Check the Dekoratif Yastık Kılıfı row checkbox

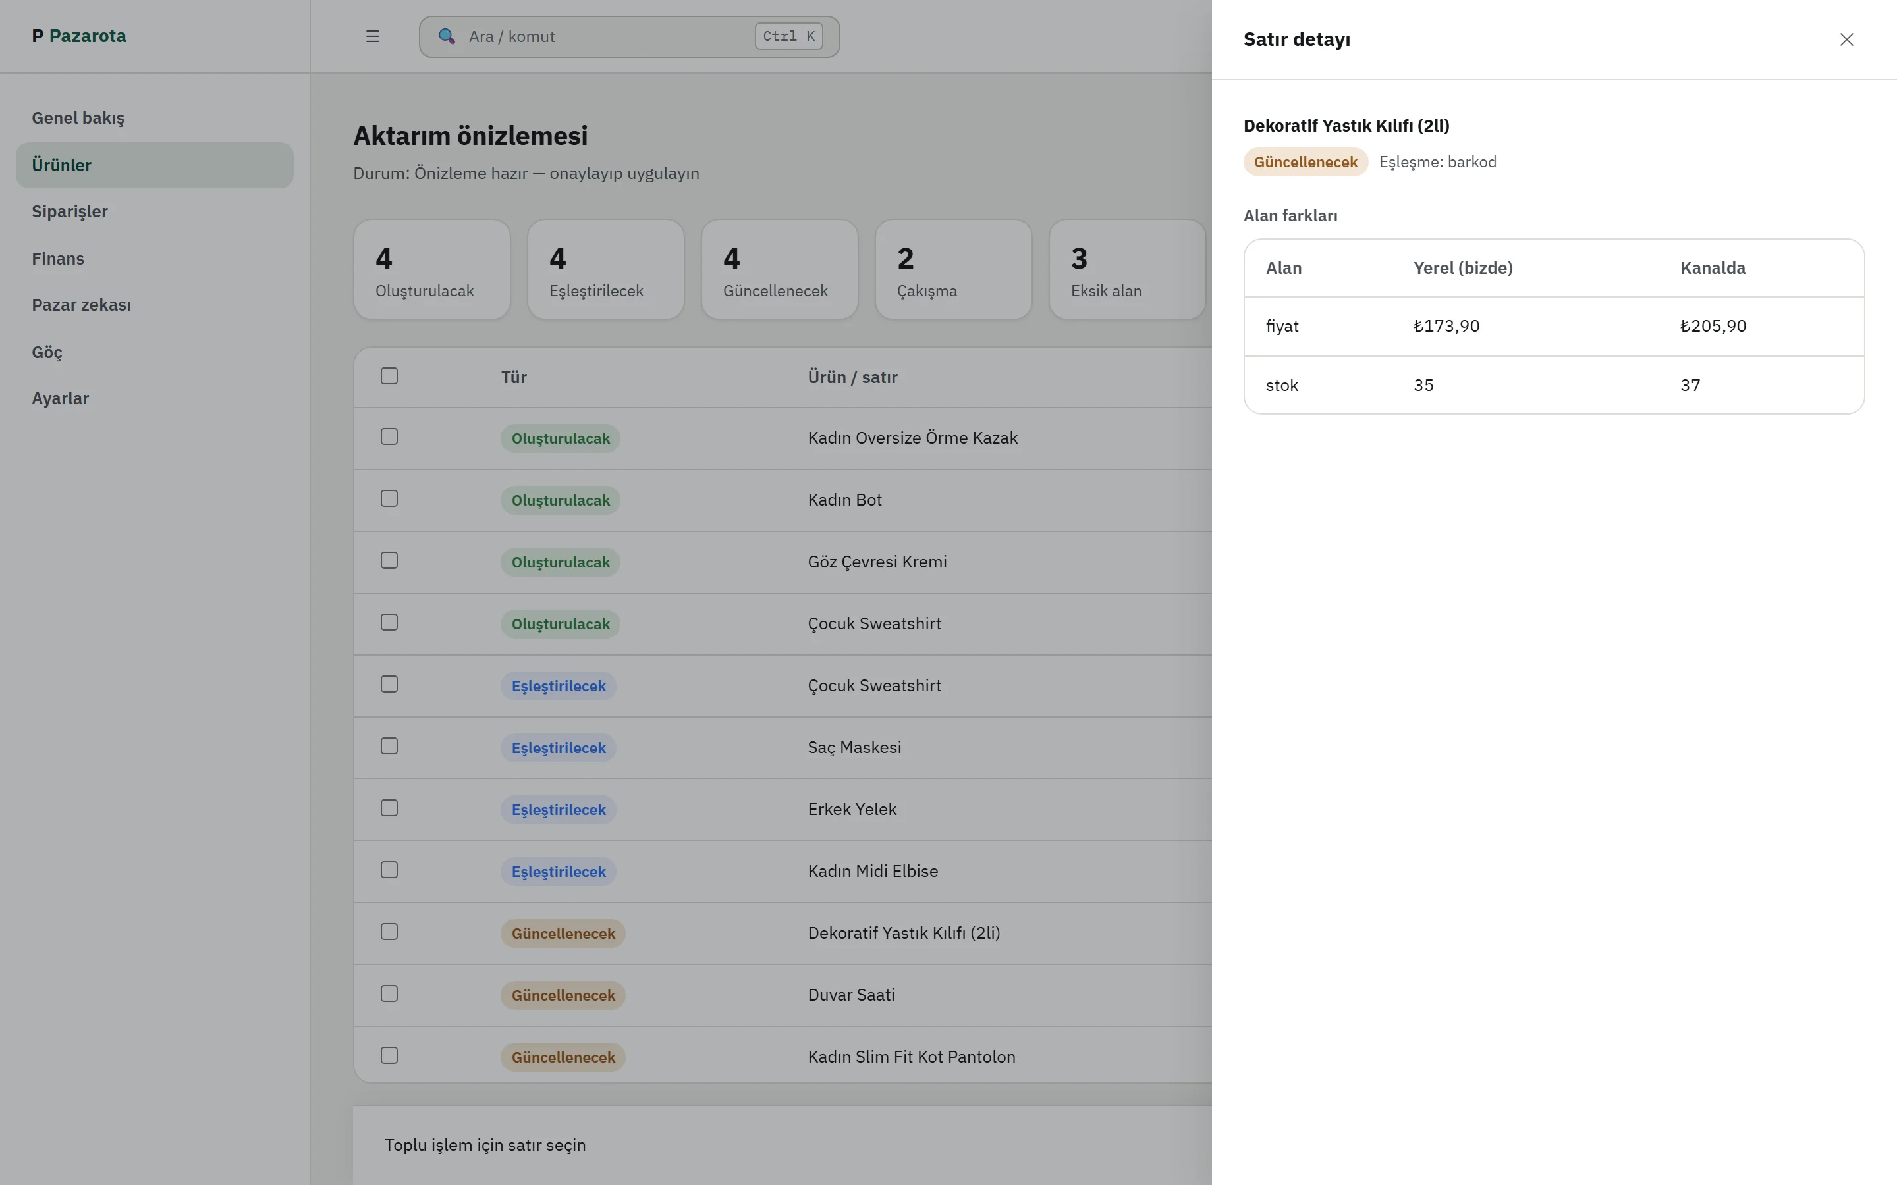coord(389,932)
